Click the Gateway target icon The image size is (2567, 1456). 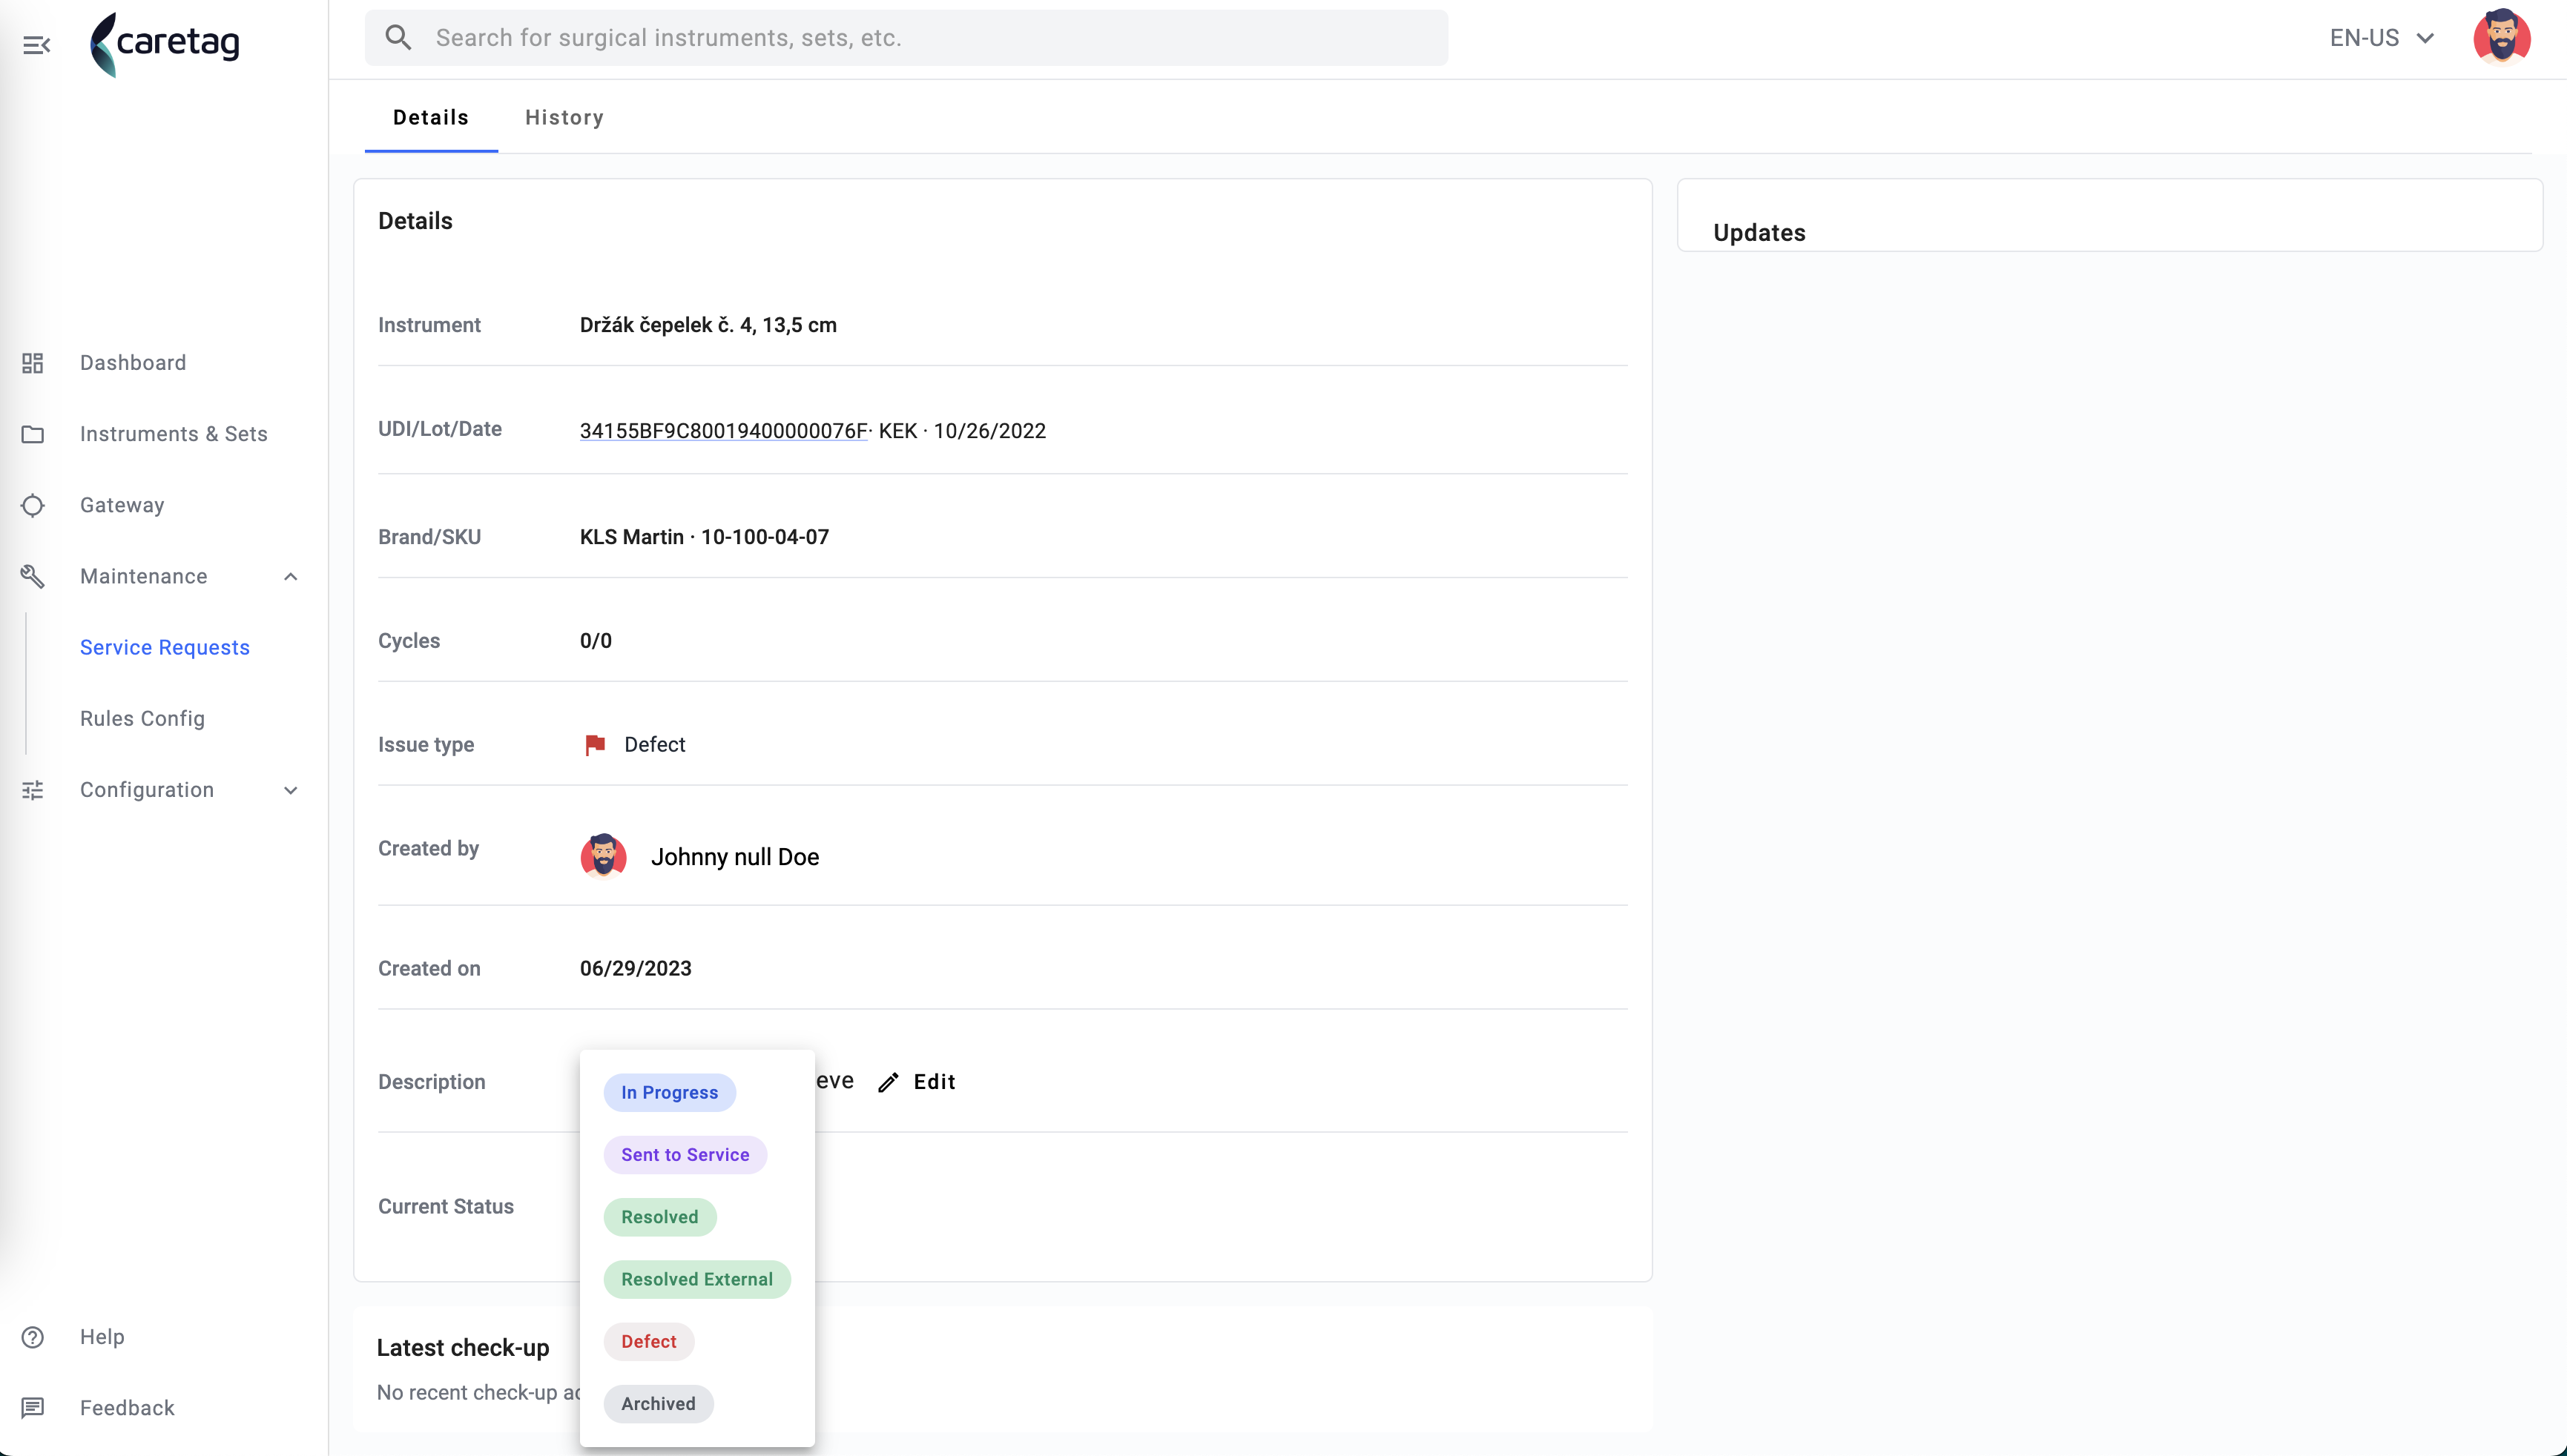pyautogui.click(x=33, y=505)
